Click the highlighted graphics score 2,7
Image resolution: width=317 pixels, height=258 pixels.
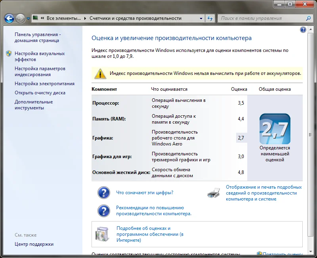[241, 138]
